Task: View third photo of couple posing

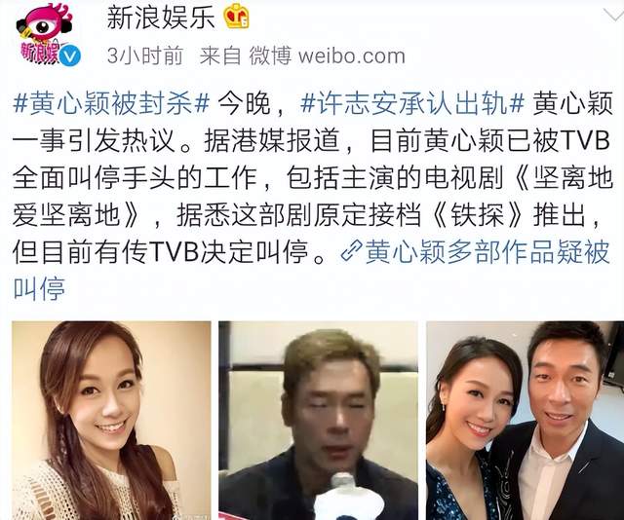Action: (x=526, y=421)
